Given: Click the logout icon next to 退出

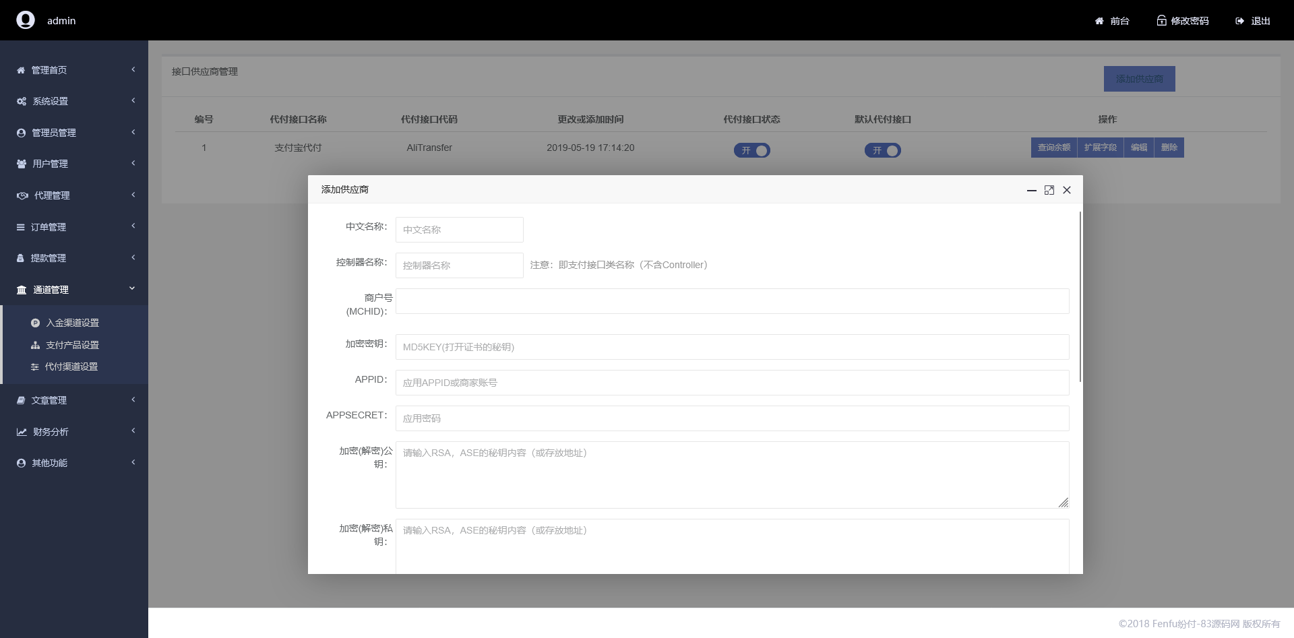Looking at the screenshot, I should tap(1239, 21).
